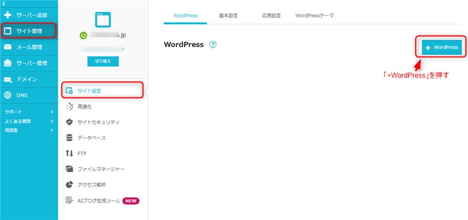Click the database stack icon
The width and height of the screenshot is (468, 220).
coord(69,138)
